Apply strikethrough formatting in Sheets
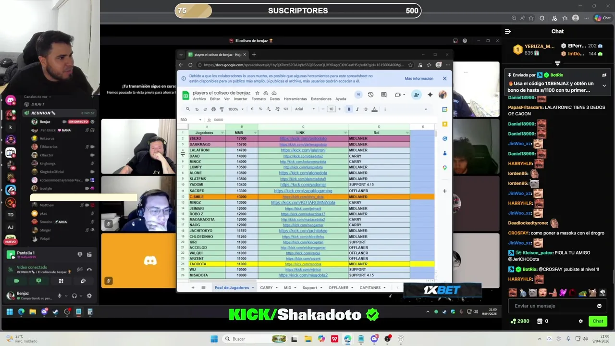Viewport: 615px width, 346px height. coord(366,109)
